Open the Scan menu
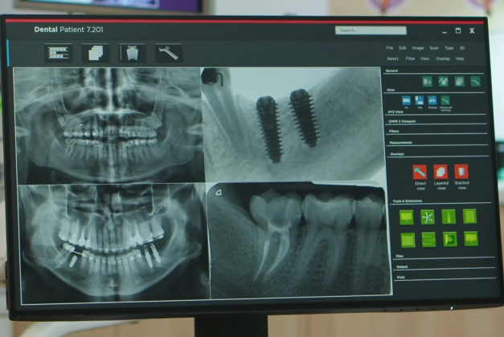504x337 pixels. point(434,48)
